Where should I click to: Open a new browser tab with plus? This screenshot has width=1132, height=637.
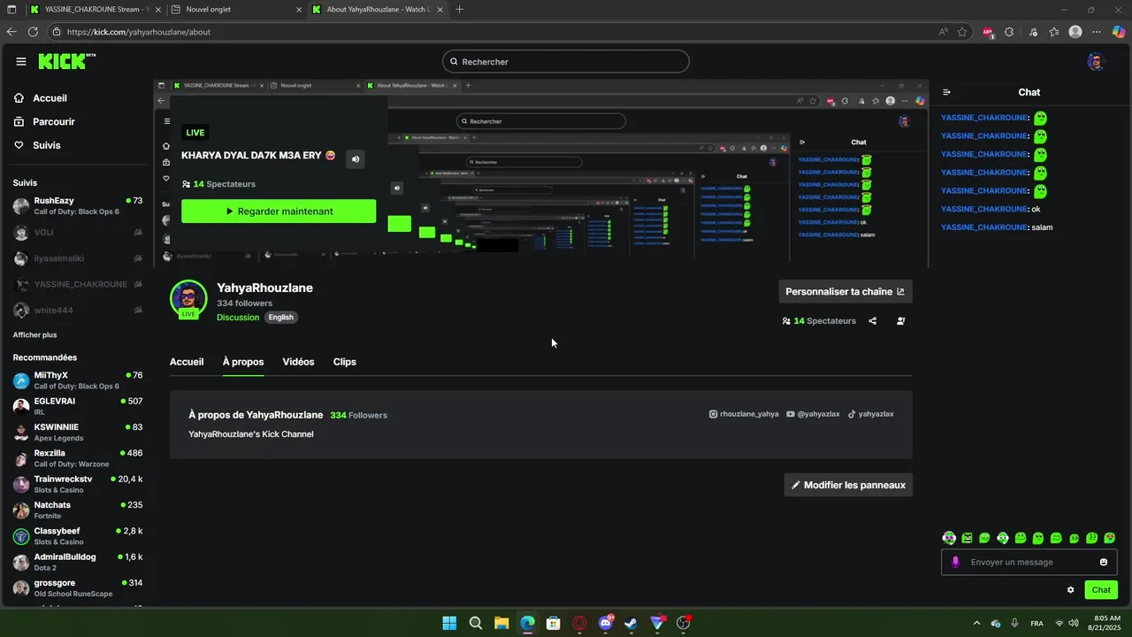459,10
